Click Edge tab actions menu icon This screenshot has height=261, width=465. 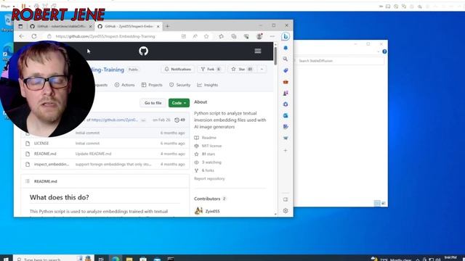tap(20, 26)
